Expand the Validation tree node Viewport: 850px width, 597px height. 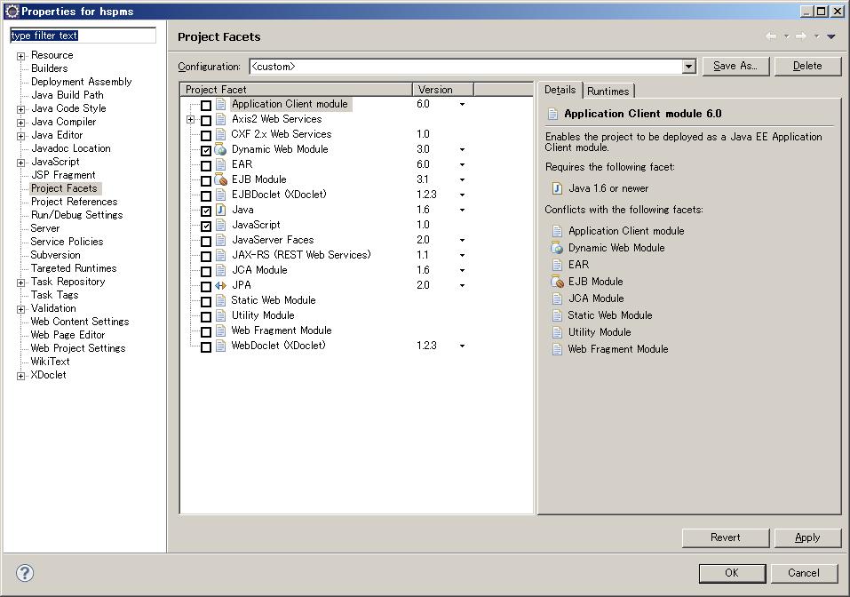click(x=20, y=309)
